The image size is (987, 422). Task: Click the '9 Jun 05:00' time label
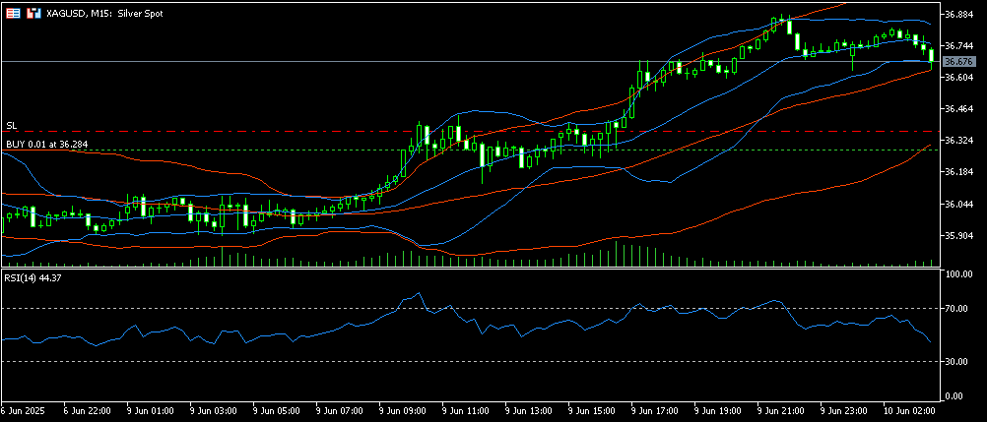click(x=275, y=410)
